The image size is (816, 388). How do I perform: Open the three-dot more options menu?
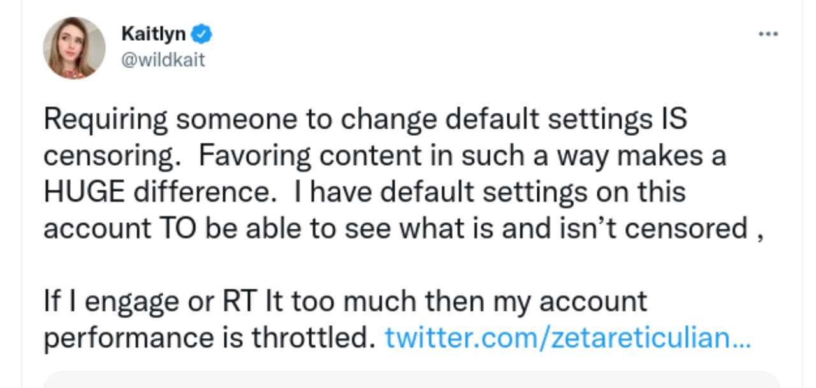point(768,34)
